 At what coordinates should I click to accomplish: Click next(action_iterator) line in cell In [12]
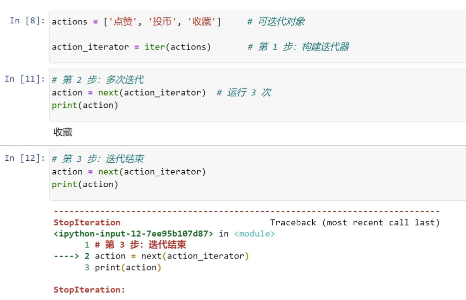pos(129,172)
